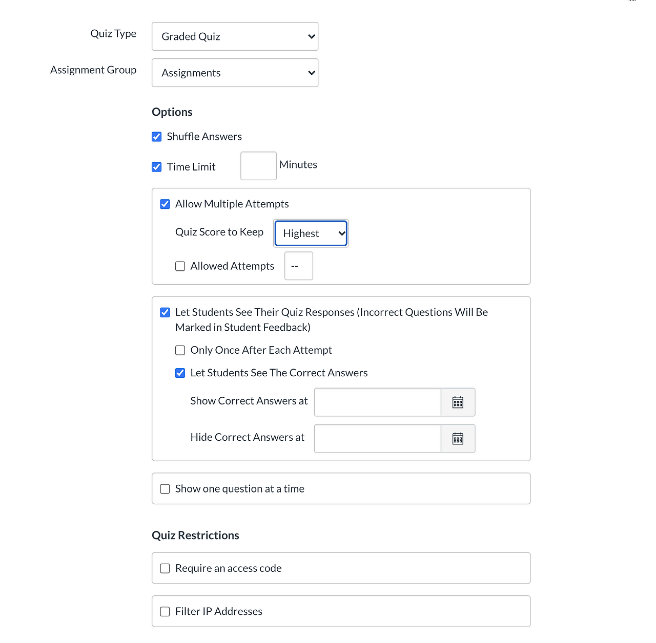The width and height of the screenshot is (656, 643).
Task: Open calendar picker for Show Correct Answers
Action: pos(458,402)
